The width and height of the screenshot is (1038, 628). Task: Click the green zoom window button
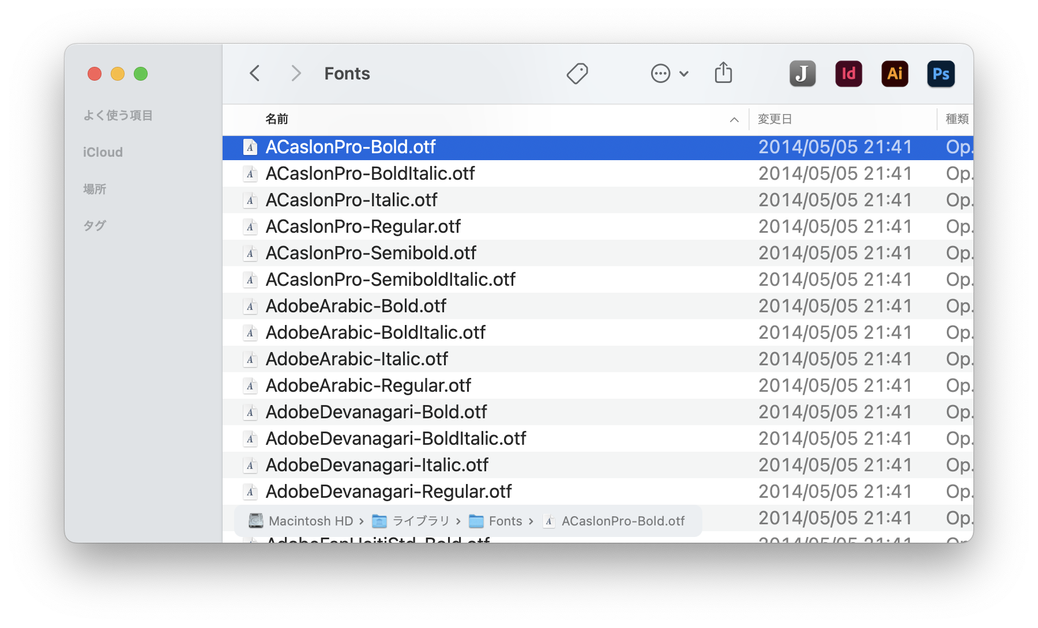point(141,74)
